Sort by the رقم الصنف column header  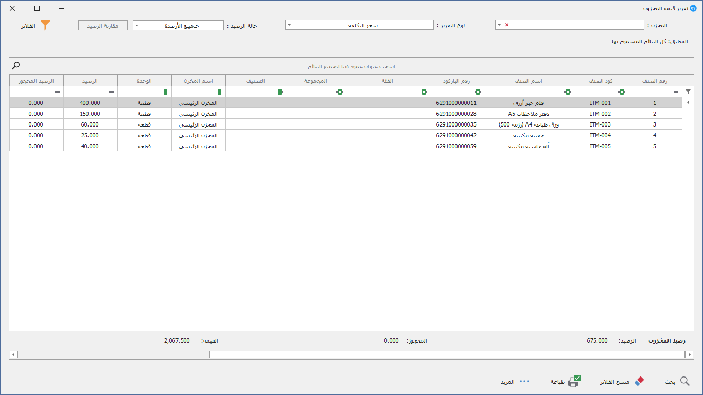coord(655,80)
